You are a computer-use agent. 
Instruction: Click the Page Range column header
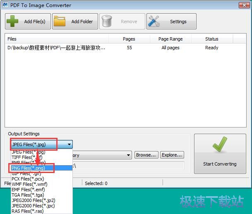[170, 39]
